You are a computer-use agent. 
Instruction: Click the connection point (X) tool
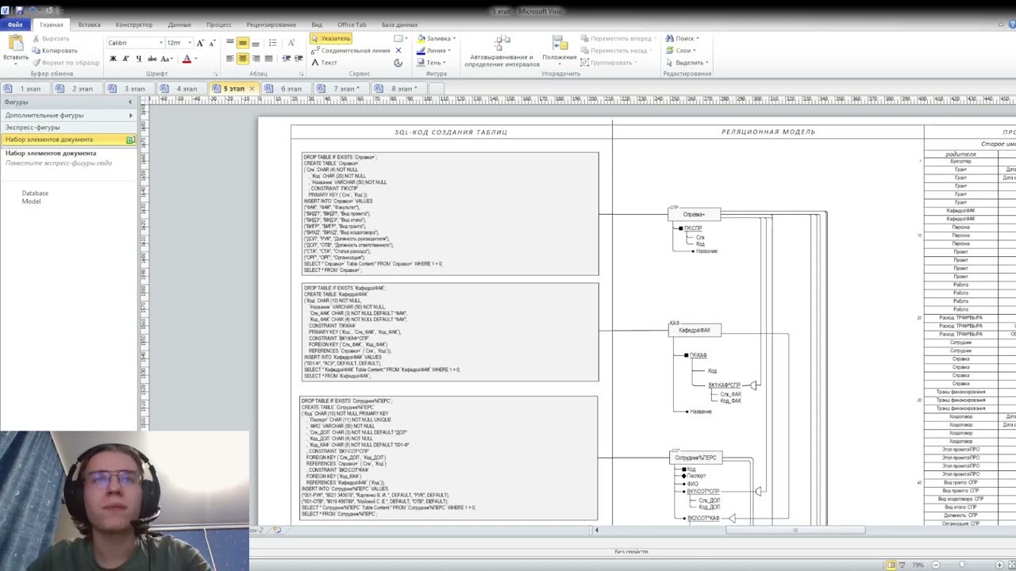(398, 51)
